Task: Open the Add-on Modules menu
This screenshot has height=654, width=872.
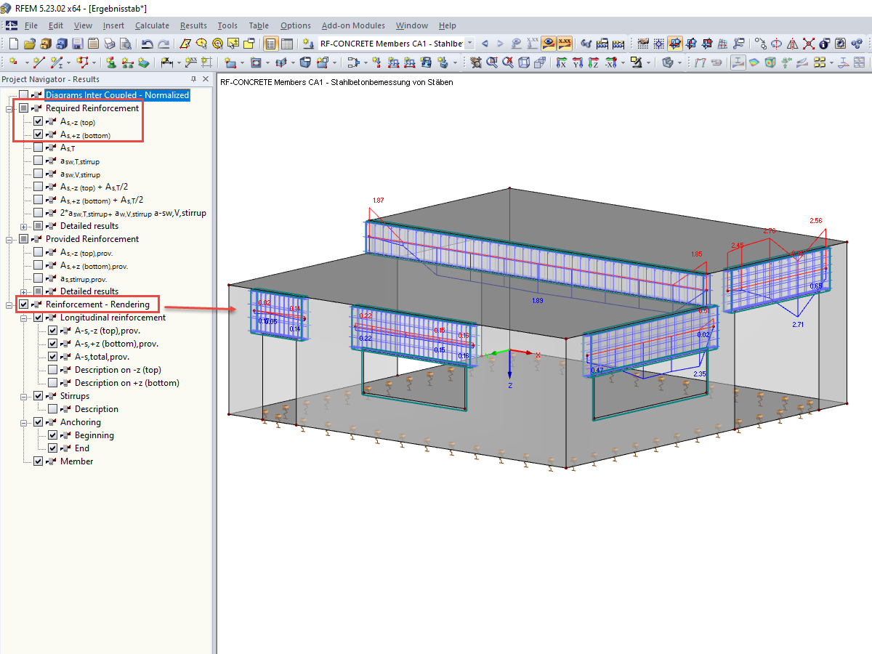Action: click(353, 25)
